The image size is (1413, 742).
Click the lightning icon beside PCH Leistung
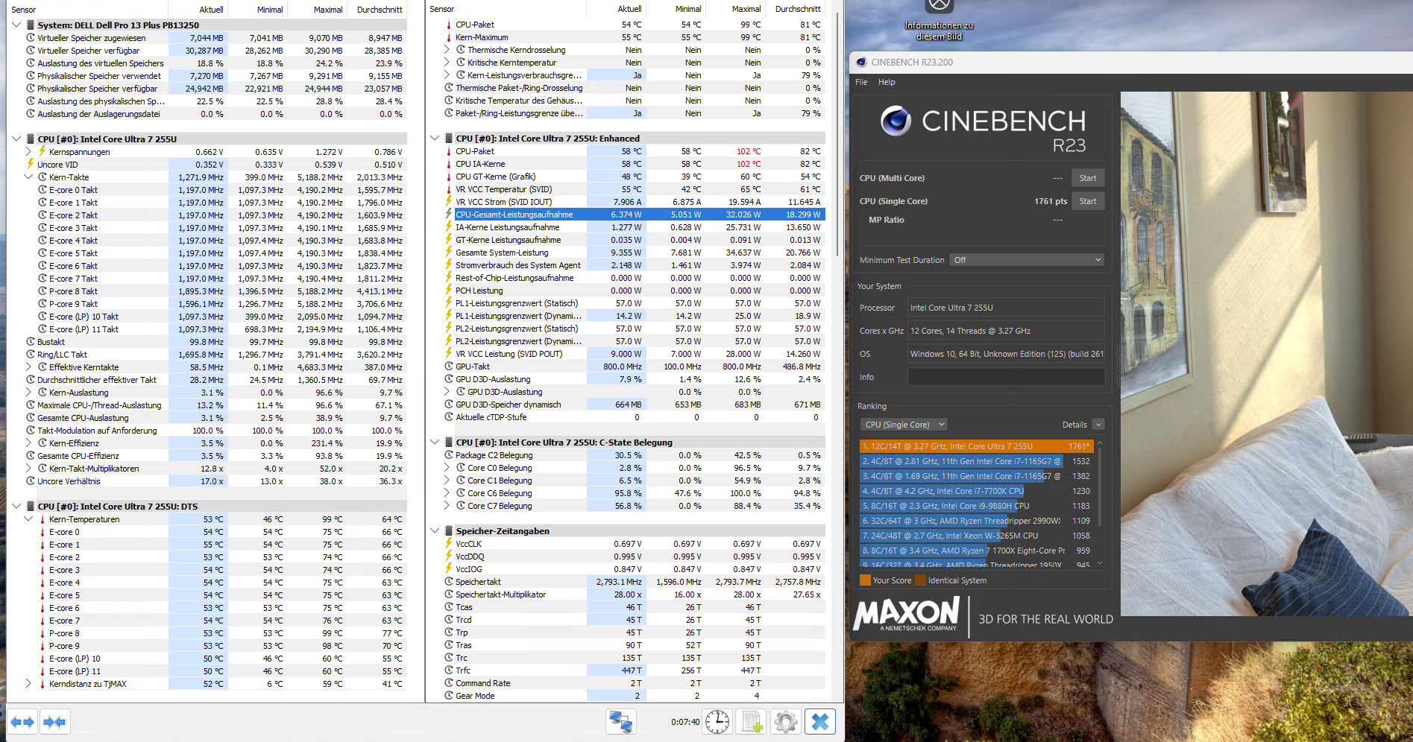click(449, 291)
